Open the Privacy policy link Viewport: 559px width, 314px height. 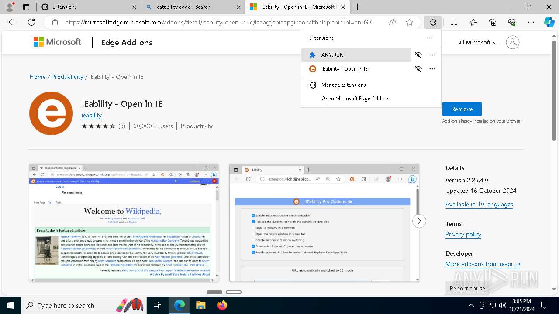(x=463, y=234)
